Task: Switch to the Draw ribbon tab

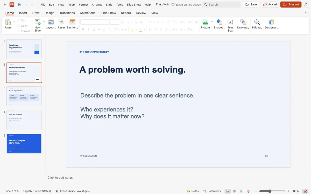Action: [36, 13]
